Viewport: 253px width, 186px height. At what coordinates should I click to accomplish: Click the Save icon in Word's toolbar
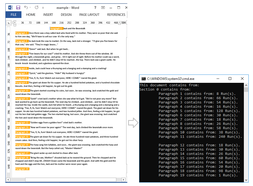(x=18, y=8)
